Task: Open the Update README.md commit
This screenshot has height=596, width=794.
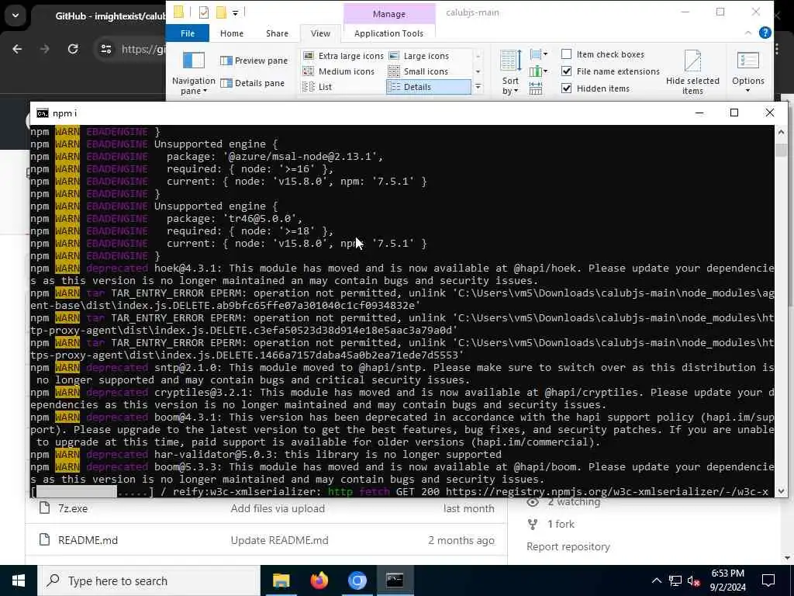Action: pos(279,540)
